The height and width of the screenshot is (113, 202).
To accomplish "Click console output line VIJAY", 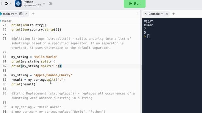I will pos(148,21).
